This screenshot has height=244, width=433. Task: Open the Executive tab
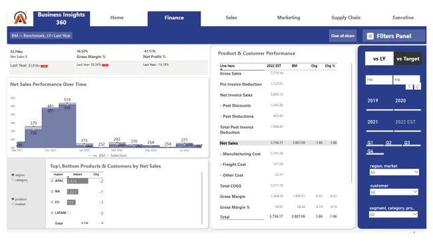point(403,17)
